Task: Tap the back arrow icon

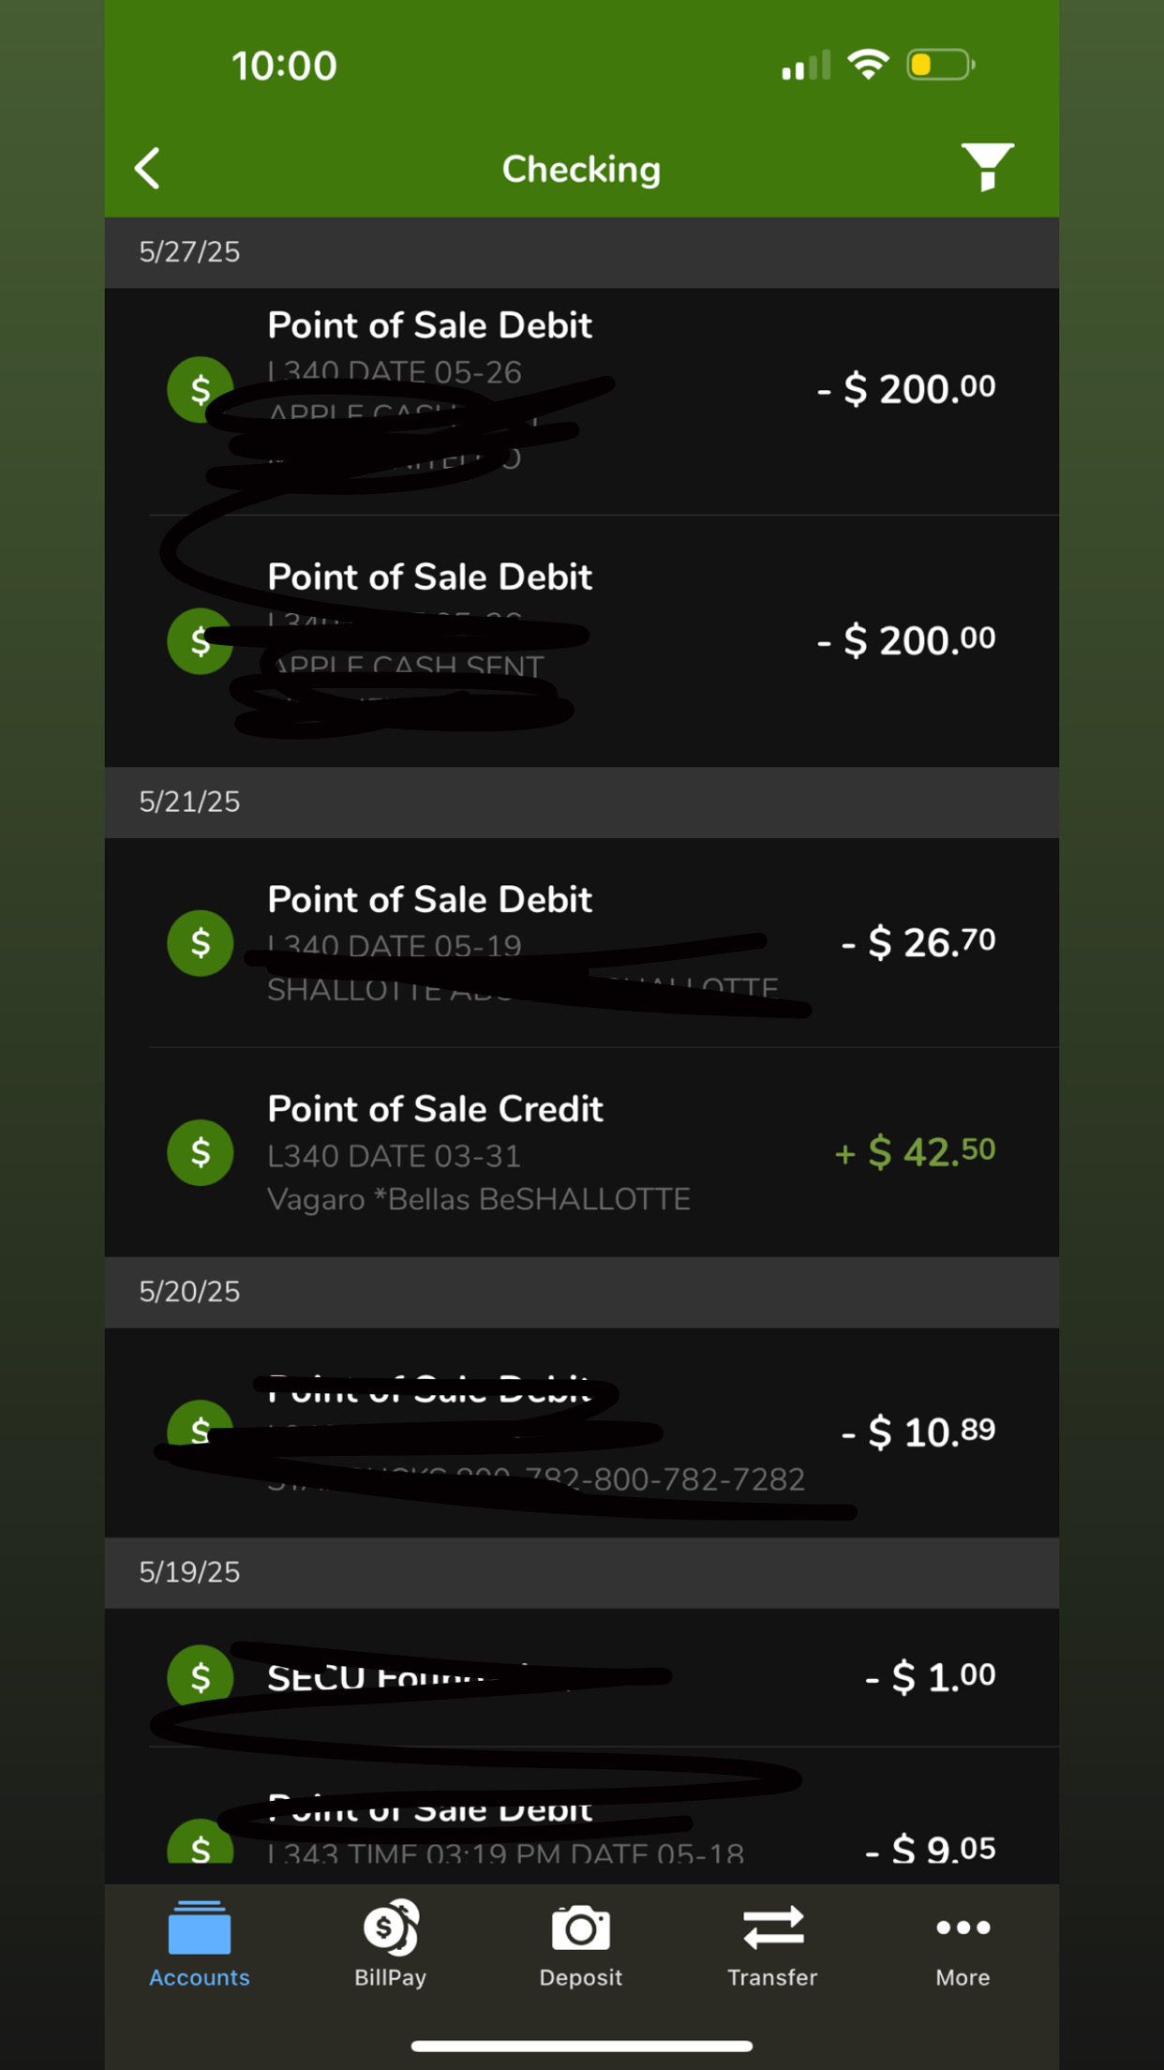Action: pos(148,169)
